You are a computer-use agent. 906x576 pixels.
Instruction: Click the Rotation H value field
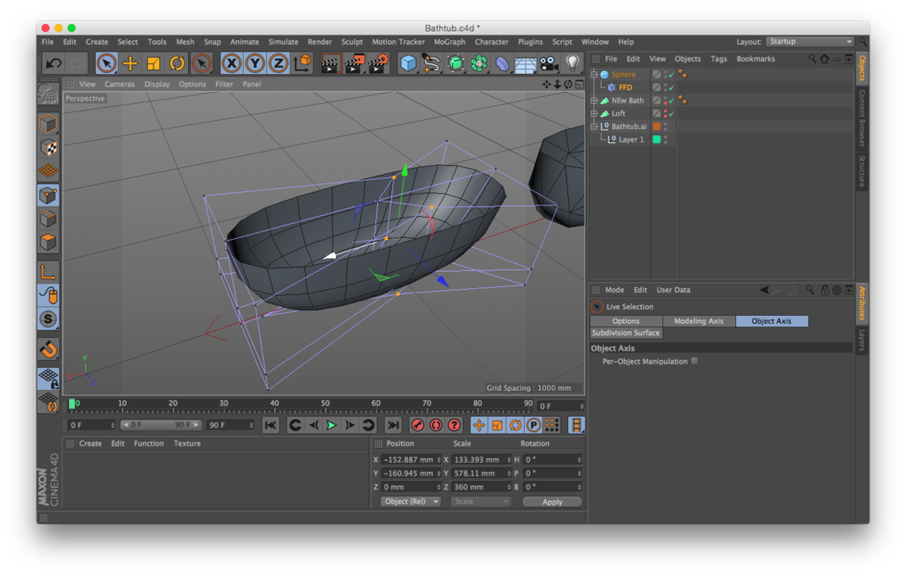(x=553, y=460)
